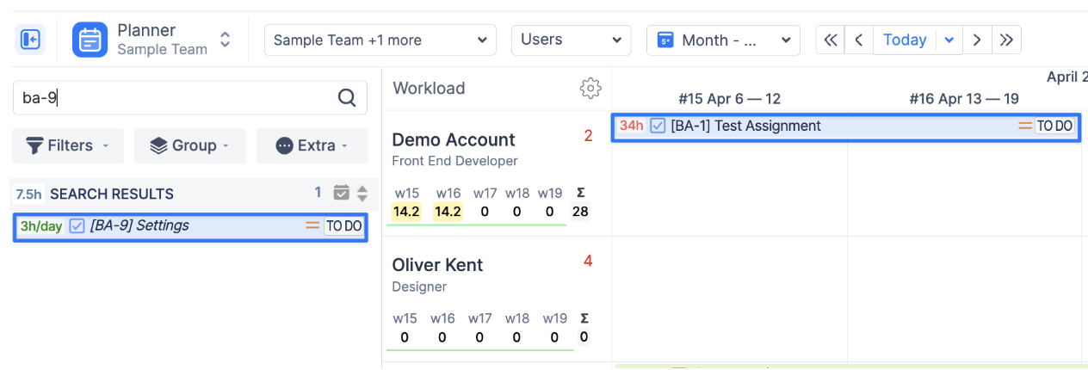Click calendar check icon in Search Results
The height and width of the screenshot is (370, 1088).
[342, 193]
